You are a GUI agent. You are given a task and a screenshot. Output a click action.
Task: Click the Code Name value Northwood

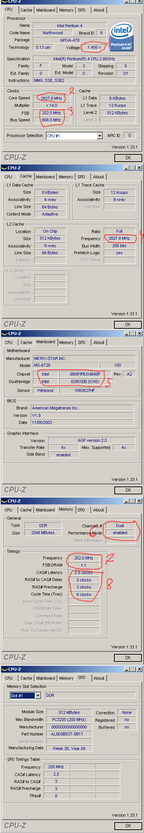pos(53,33)
